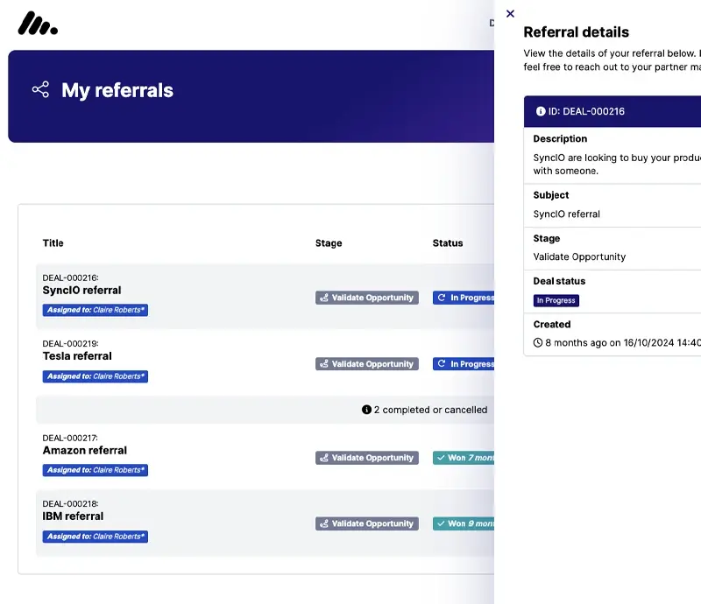This screenshot has height=604, width=701.
Task: Click Assigned to Claire Roberts badge under IBM referral
Action: [x=96, y=537]
